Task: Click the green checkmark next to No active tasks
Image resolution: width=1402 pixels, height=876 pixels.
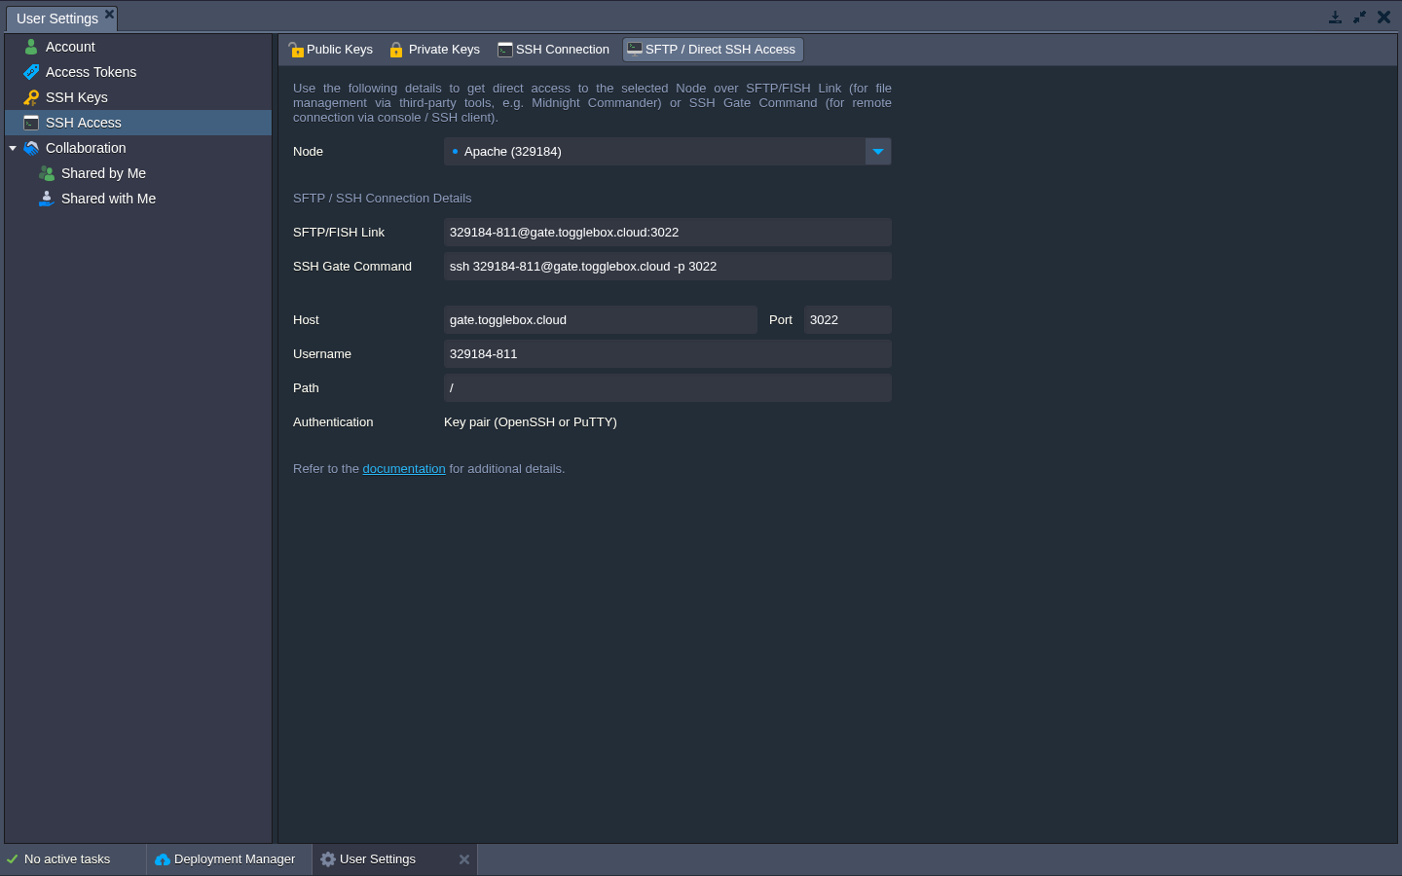Action: tap(13, 859)
